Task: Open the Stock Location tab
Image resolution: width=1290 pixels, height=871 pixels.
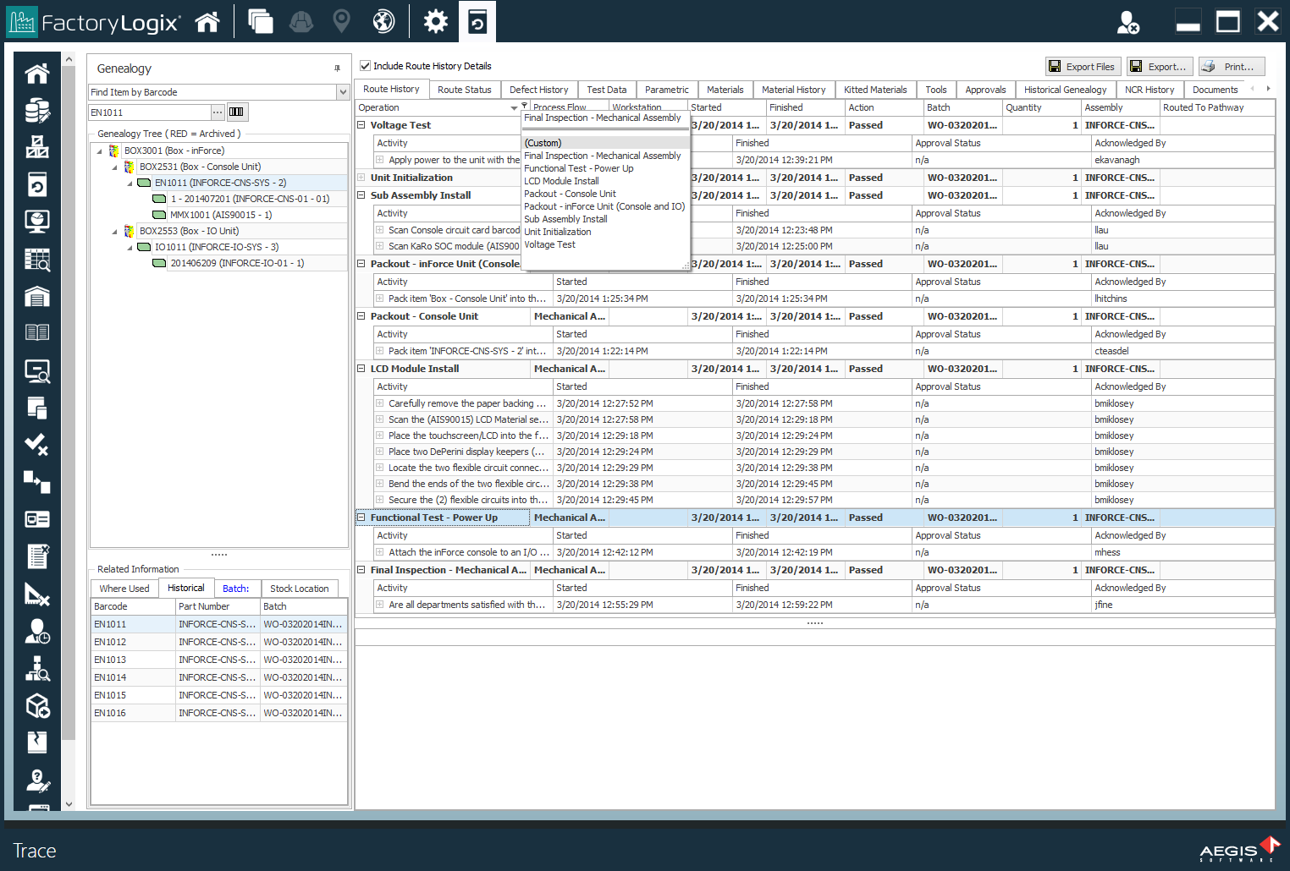Action: pyautogui.click(x=299, y=589)
